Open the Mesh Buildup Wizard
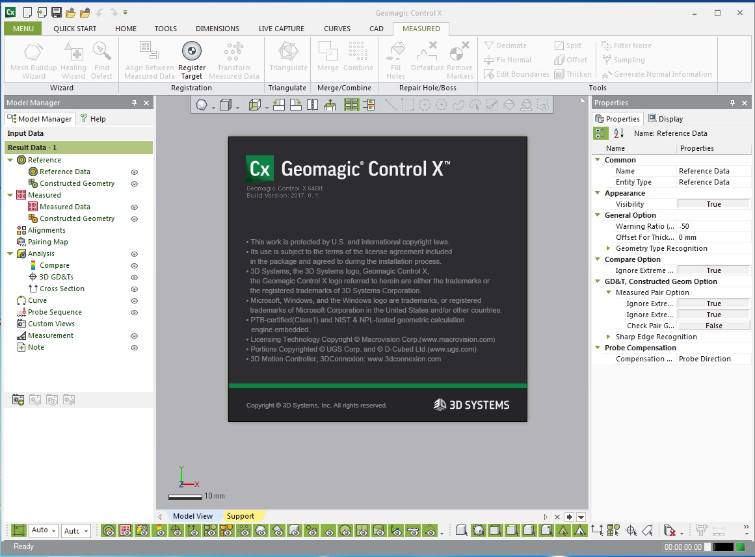 click(34, 60)
